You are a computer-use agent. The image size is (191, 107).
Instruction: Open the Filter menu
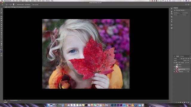coord(37,1)
